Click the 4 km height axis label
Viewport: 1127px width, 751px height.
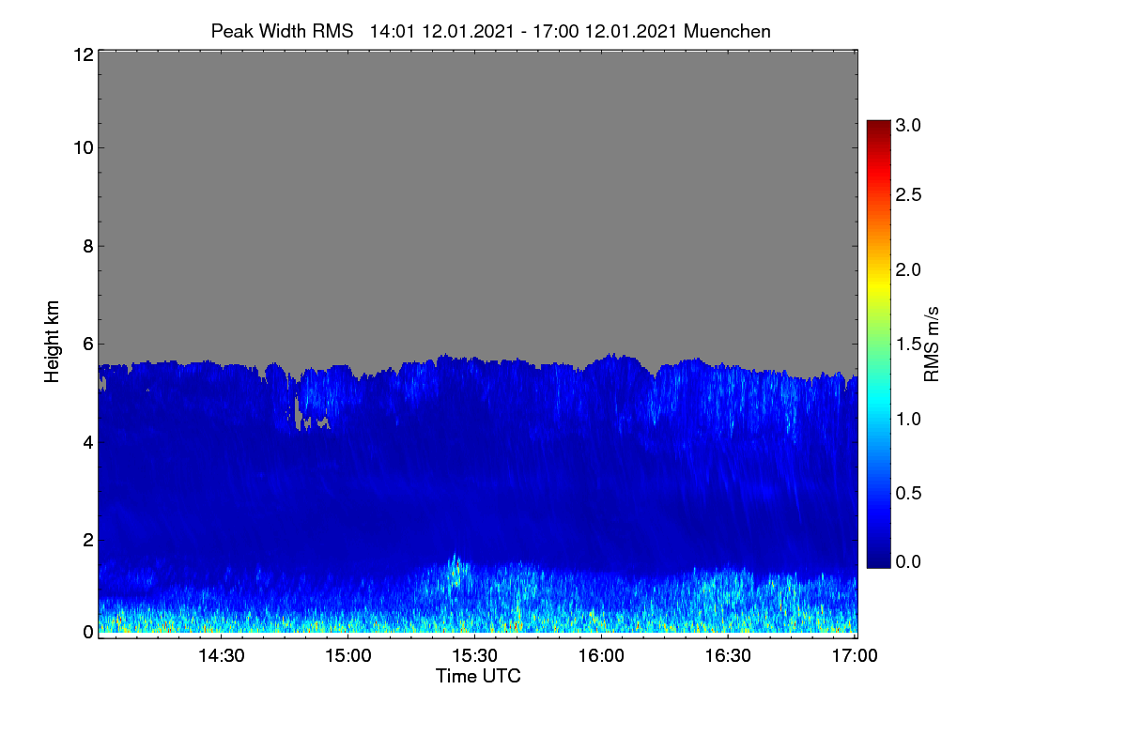[x=87, y=441]
